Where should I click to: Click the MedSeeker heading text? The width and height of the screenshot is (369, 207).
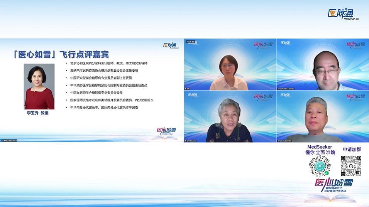tap(320, 147)
